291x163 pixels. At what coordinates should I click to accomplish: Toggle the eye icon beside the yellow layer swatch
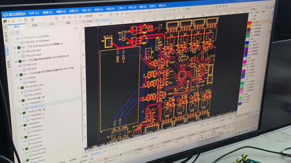click(x=252, y=26)
